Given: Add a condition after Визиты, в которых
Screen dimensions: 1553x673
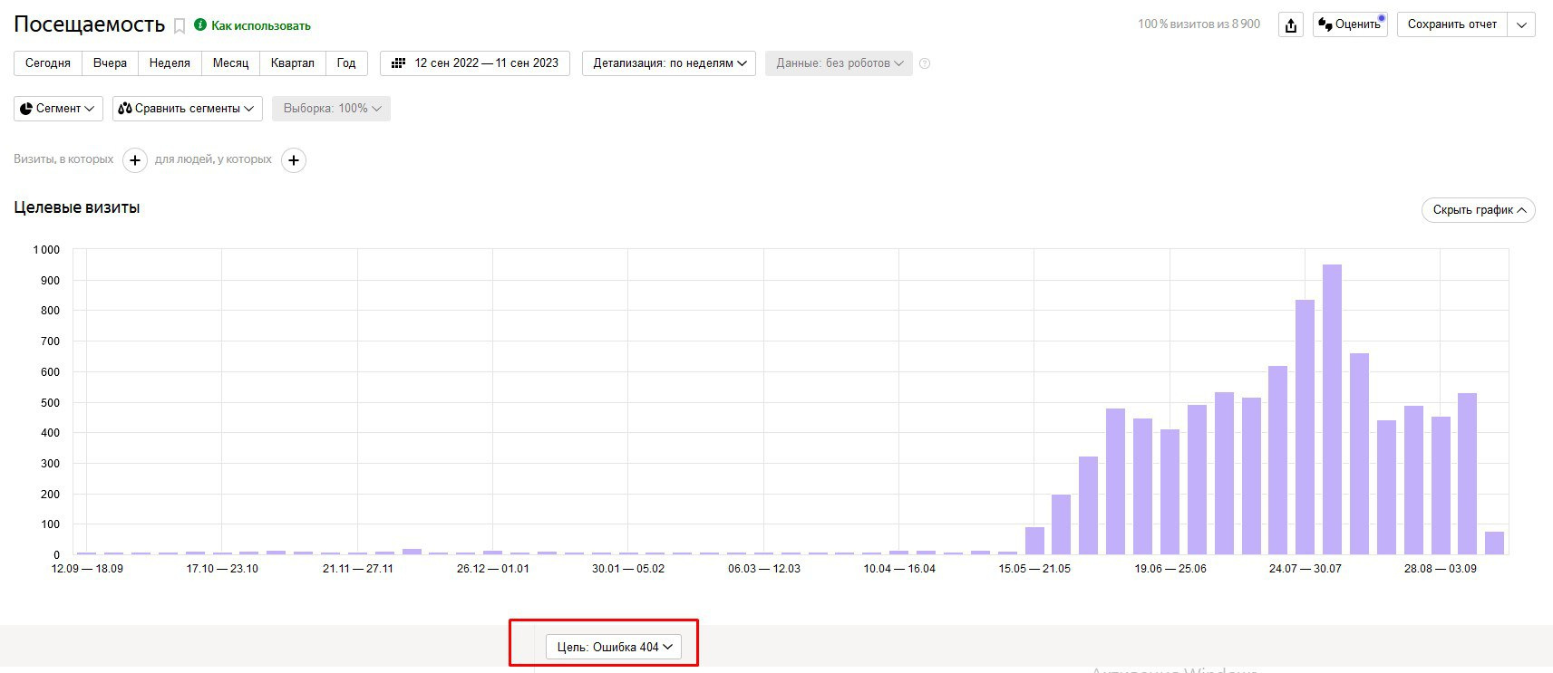Looking at the screenshot, I should click(135, 160).
